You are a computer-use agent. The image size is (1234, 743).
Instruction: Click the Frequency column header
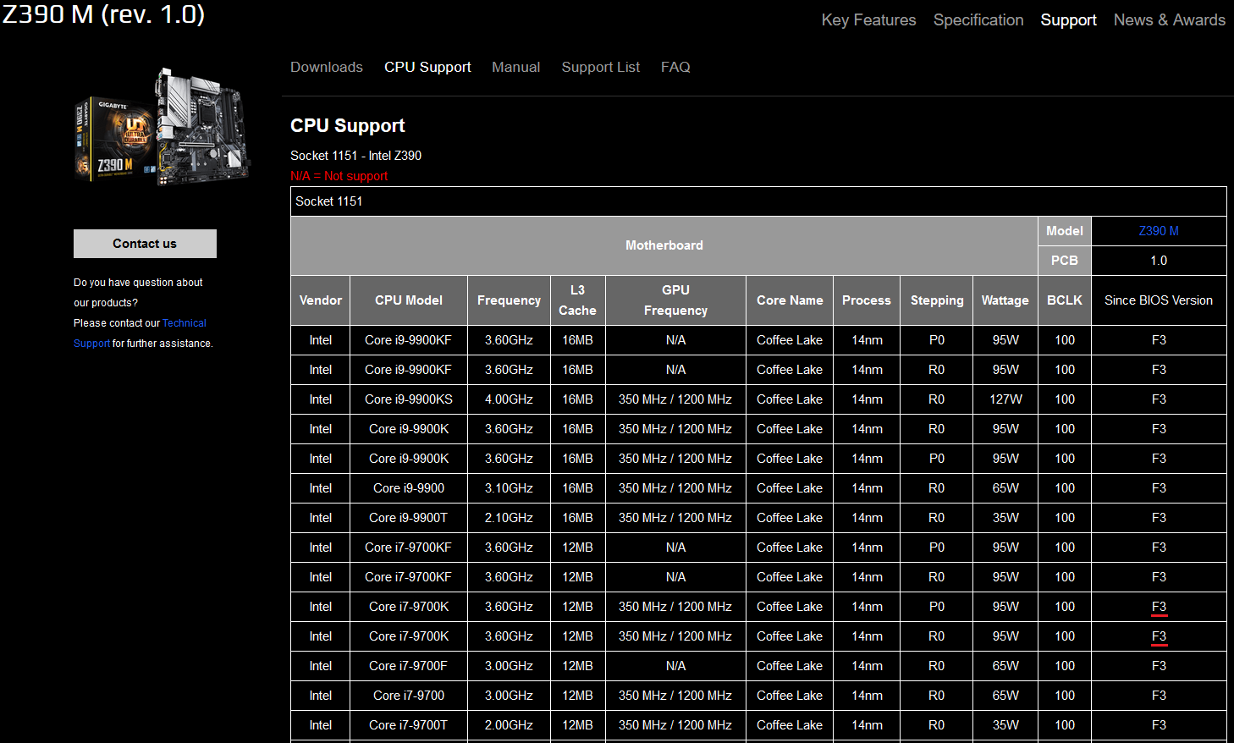[509, 300]
